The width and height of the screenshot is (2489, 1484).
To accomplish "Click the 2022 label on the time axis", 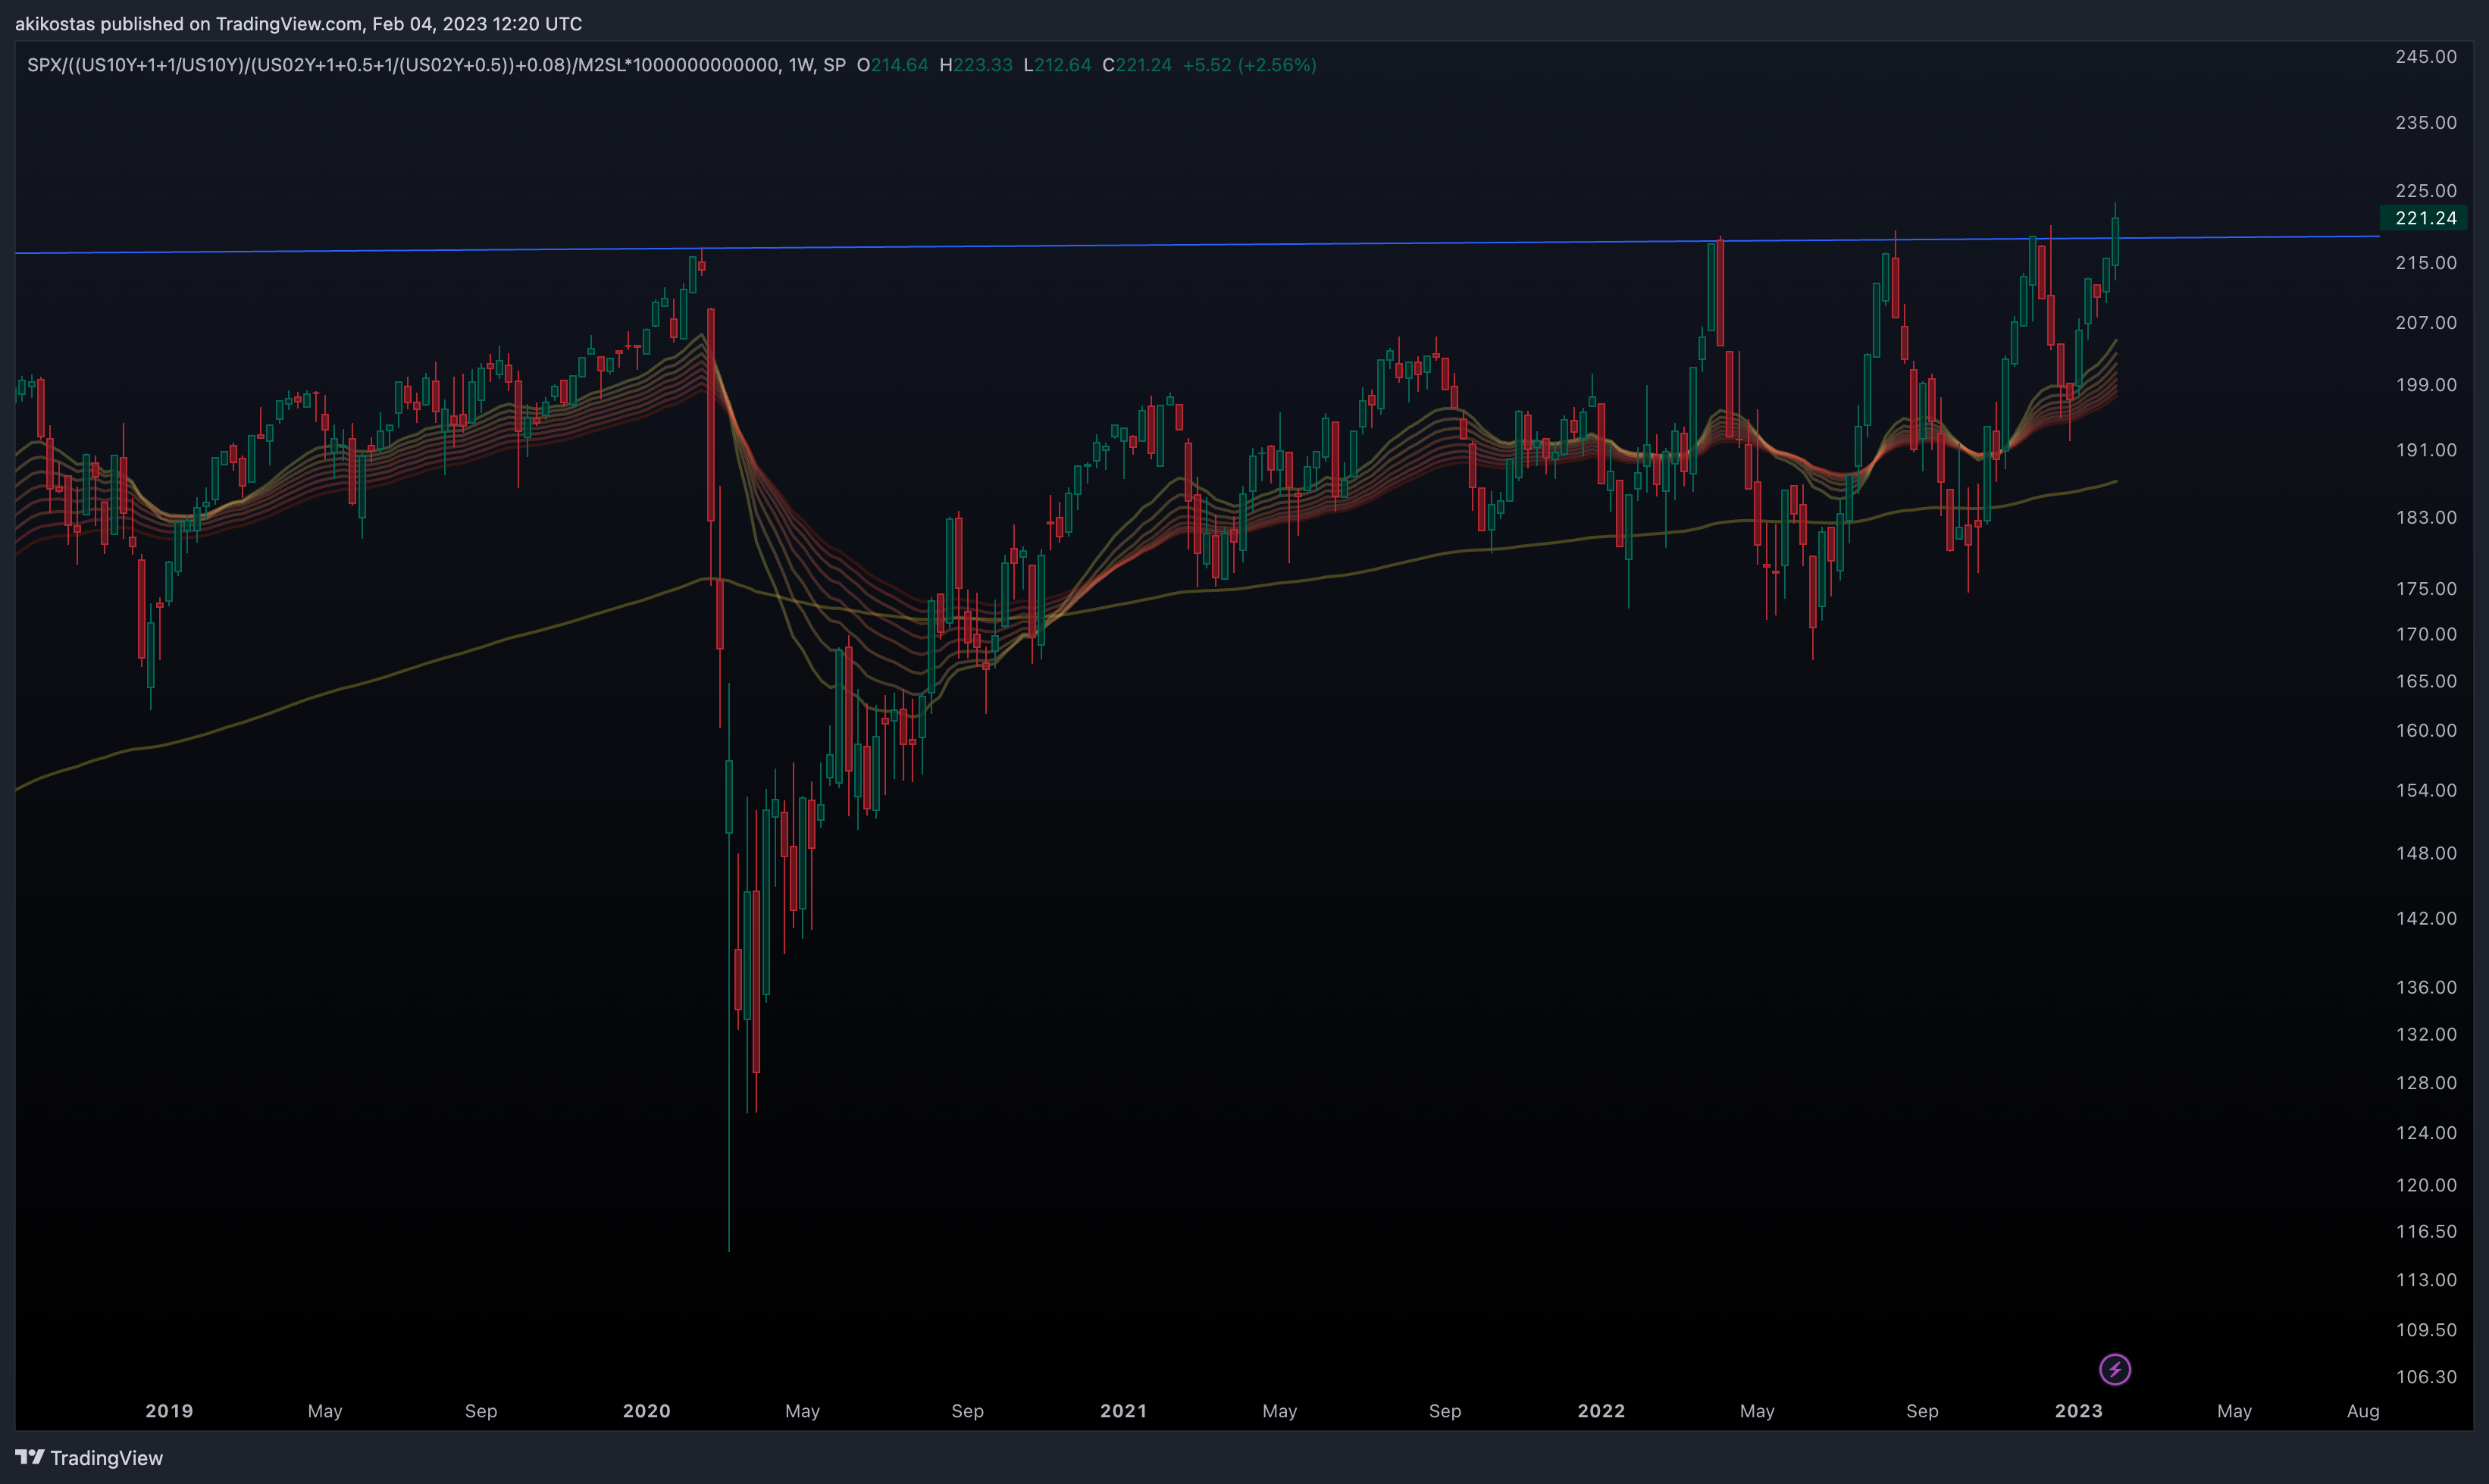I will tap(1601, 1411).
